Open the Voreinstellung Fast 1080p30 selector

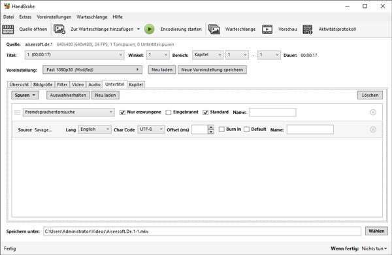click(93, 70)
